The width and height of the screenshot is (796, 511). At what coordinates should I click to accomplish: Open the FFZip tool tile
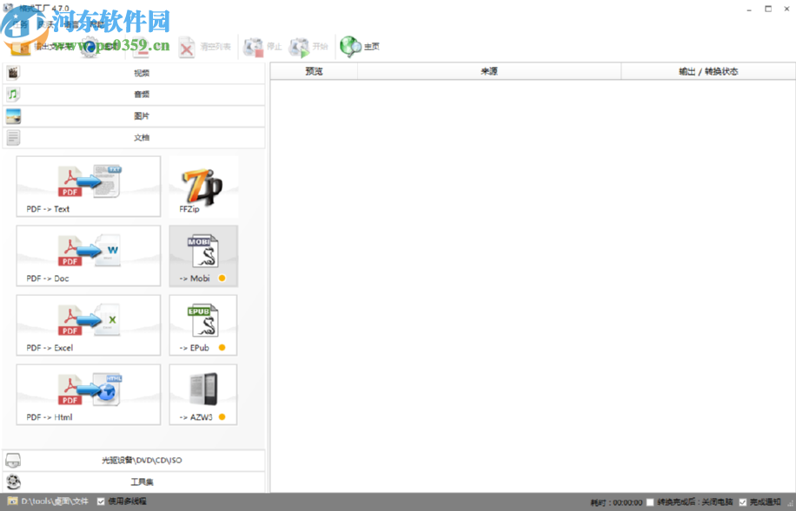203,187
